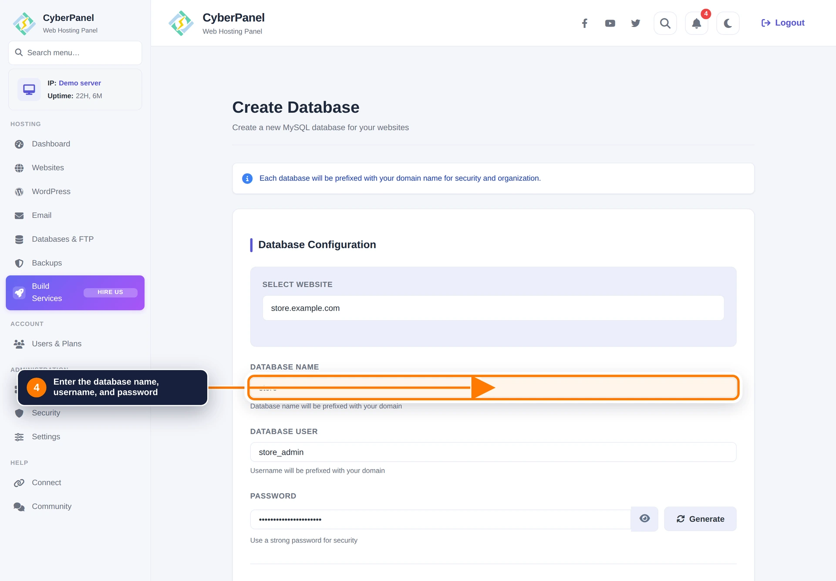Viewport: 836px width, 581px height.
Task: Open the Dashboard menu item
Action: (x=75, y=144)
